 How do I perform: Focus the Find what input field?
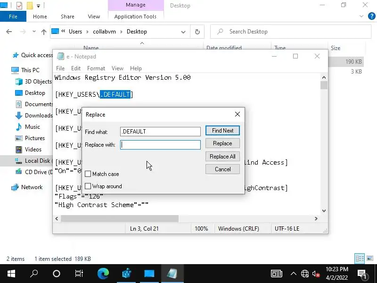pyautogui.click(x=160, y=132)
